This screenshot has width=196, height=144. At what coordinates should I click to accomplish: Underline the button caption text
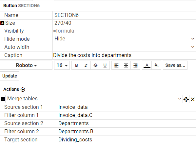pyautogui.click(x=105, y=65)
